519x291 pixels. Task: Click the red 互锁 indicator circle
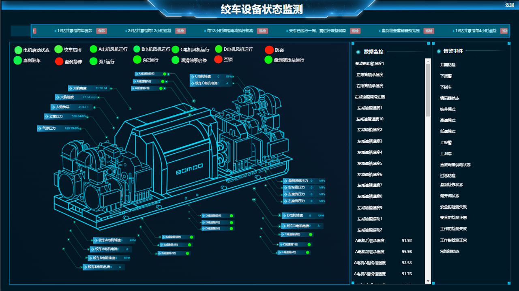(218, 60)
